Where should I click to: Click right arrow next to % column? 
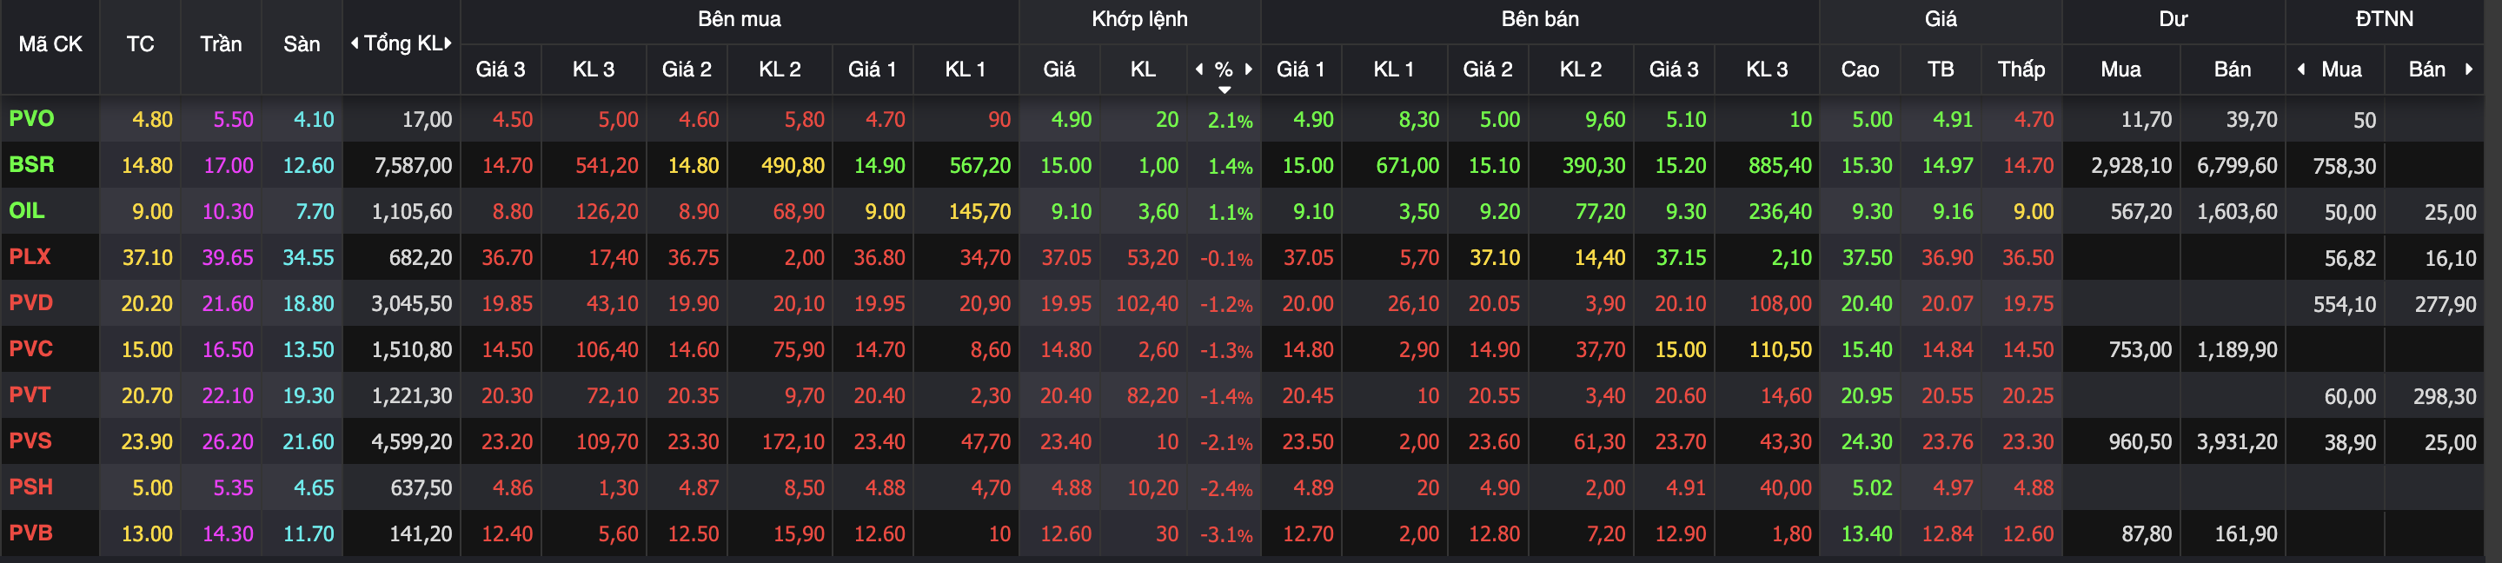click(1249, 69)
